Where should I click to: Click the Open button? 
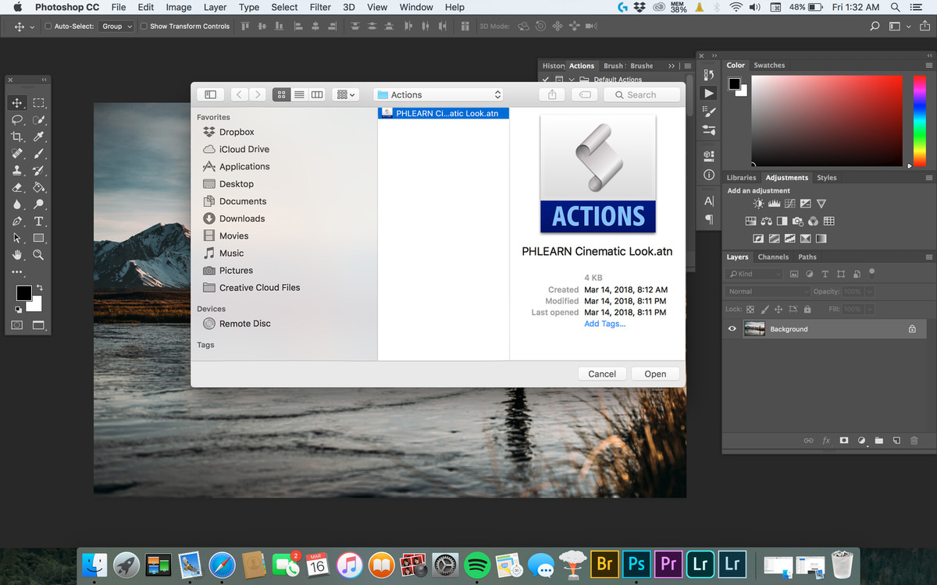click(655, 374)
